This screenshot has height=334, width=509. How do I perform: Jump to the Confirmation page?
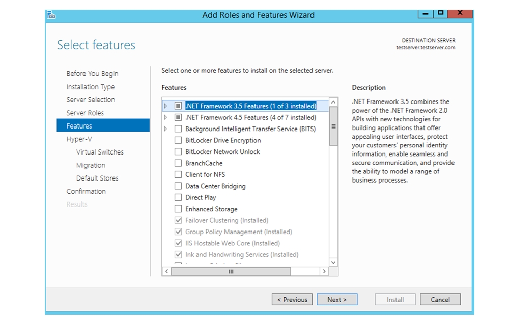click(x=86, y=191)
